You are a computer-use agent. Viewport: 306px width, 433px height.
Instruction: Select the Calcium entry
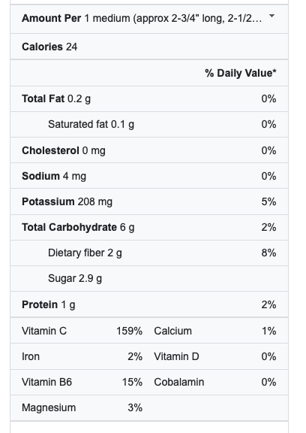coord(215,331)
